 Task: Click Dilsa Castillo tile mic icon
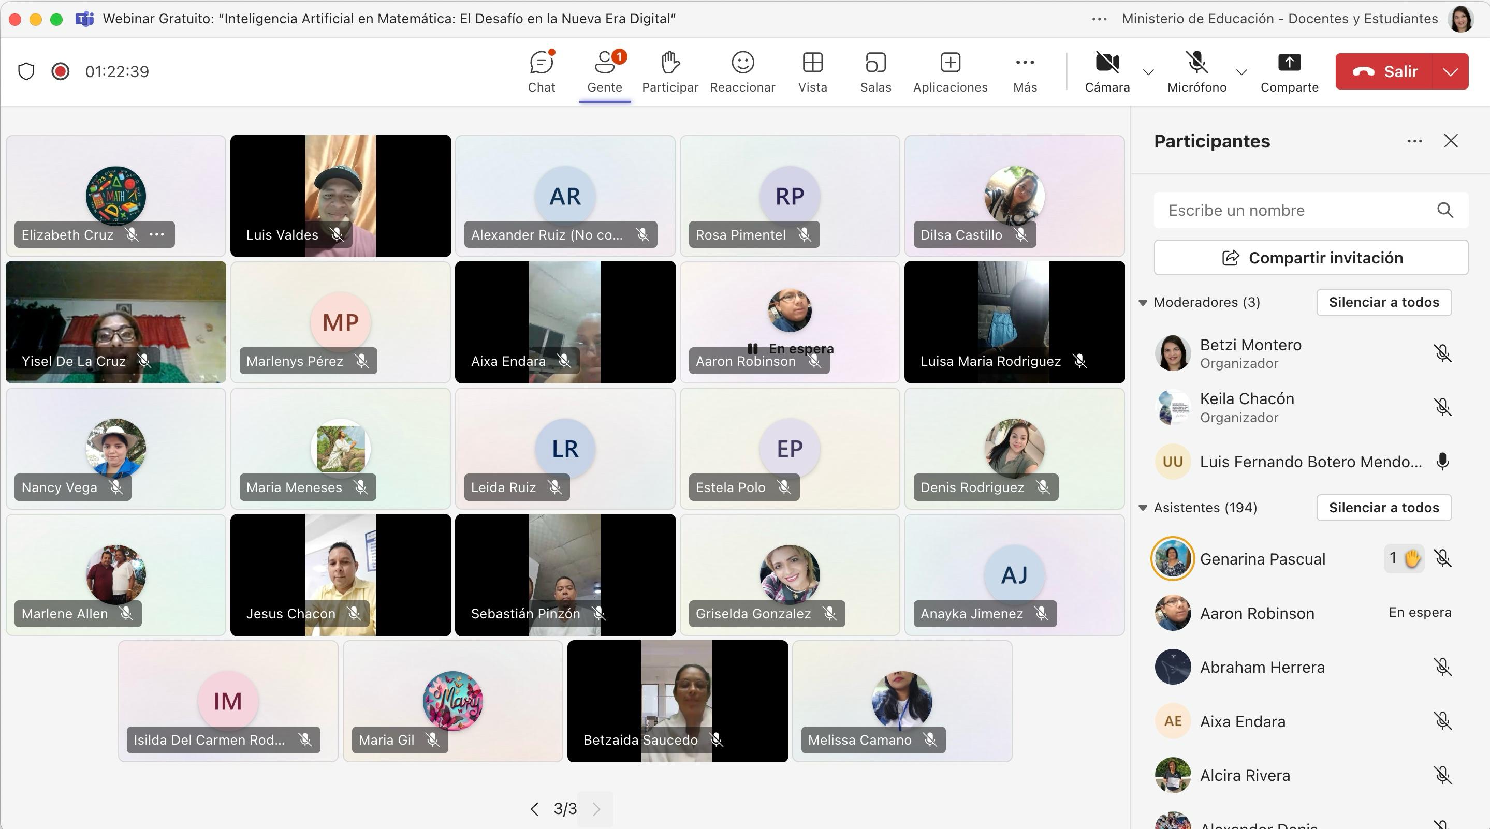click(1021, 235)
